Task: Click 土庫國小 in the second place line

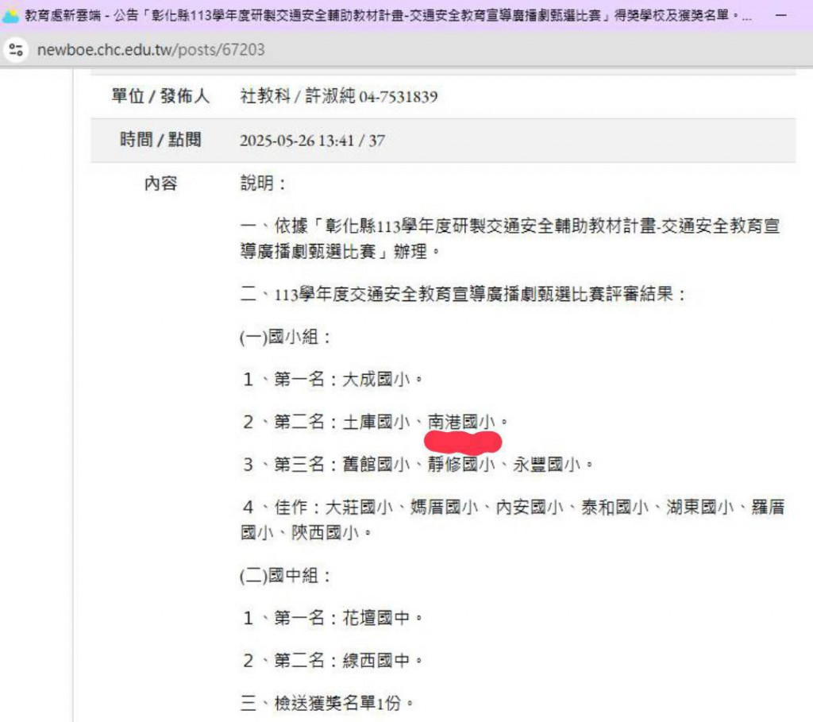Action: (x=376, y=422)
